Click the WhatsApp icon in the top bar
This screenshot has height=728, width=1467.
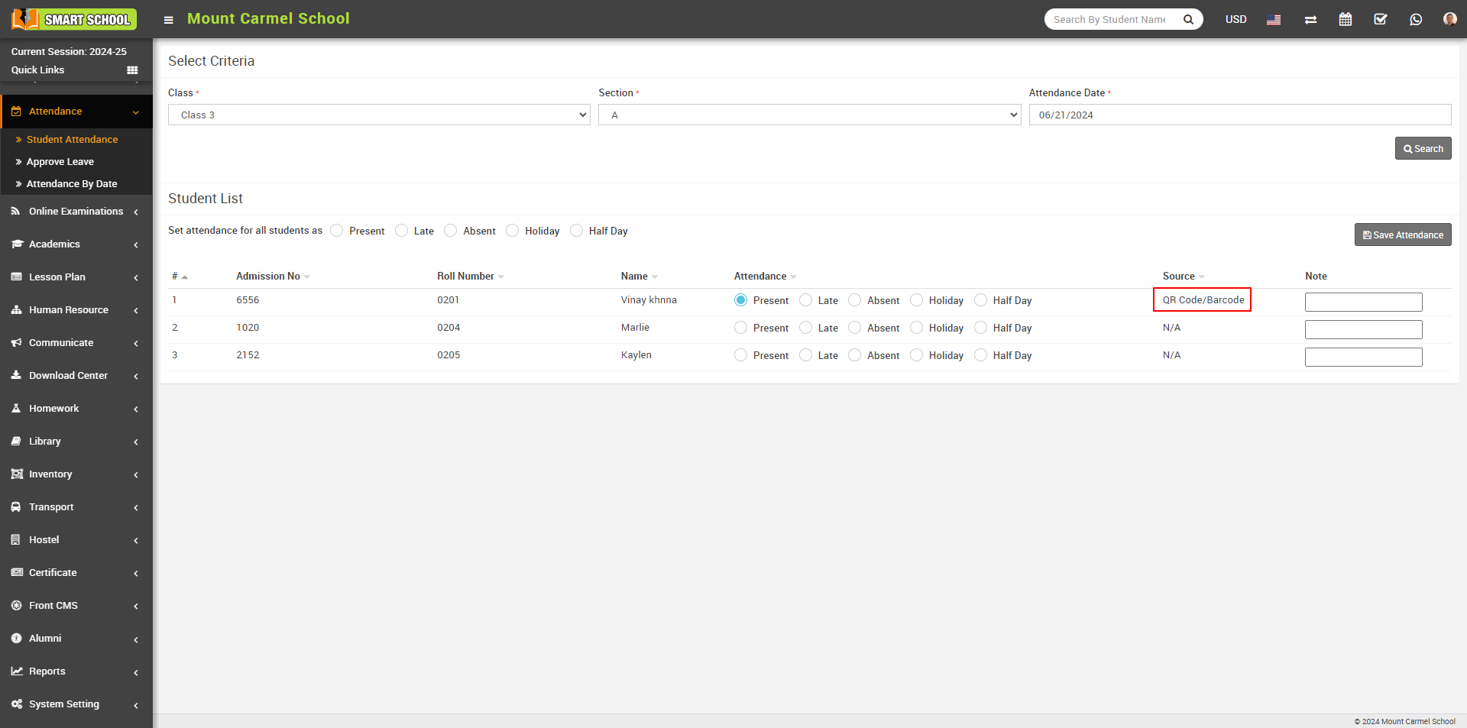1416,19
